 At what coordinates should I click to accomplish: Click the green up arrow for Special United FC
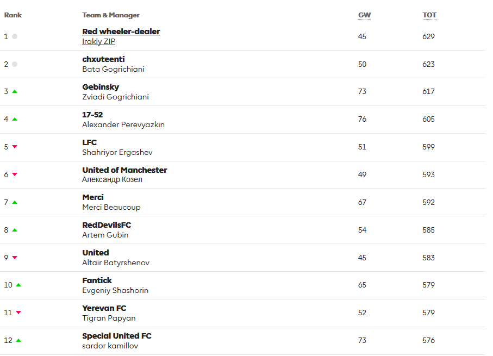(x=18, y=340)
